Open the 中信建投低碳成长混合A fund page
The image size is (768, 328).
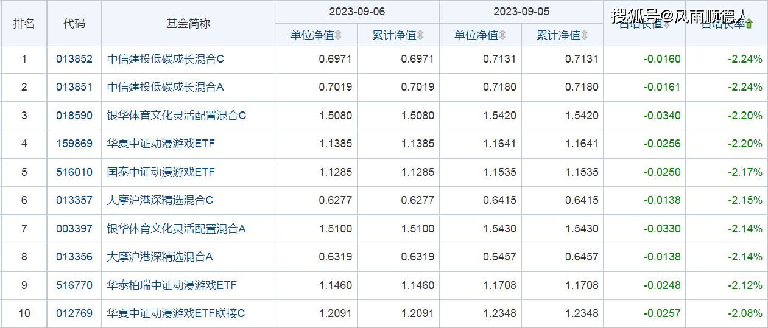[x=166, y=87]
